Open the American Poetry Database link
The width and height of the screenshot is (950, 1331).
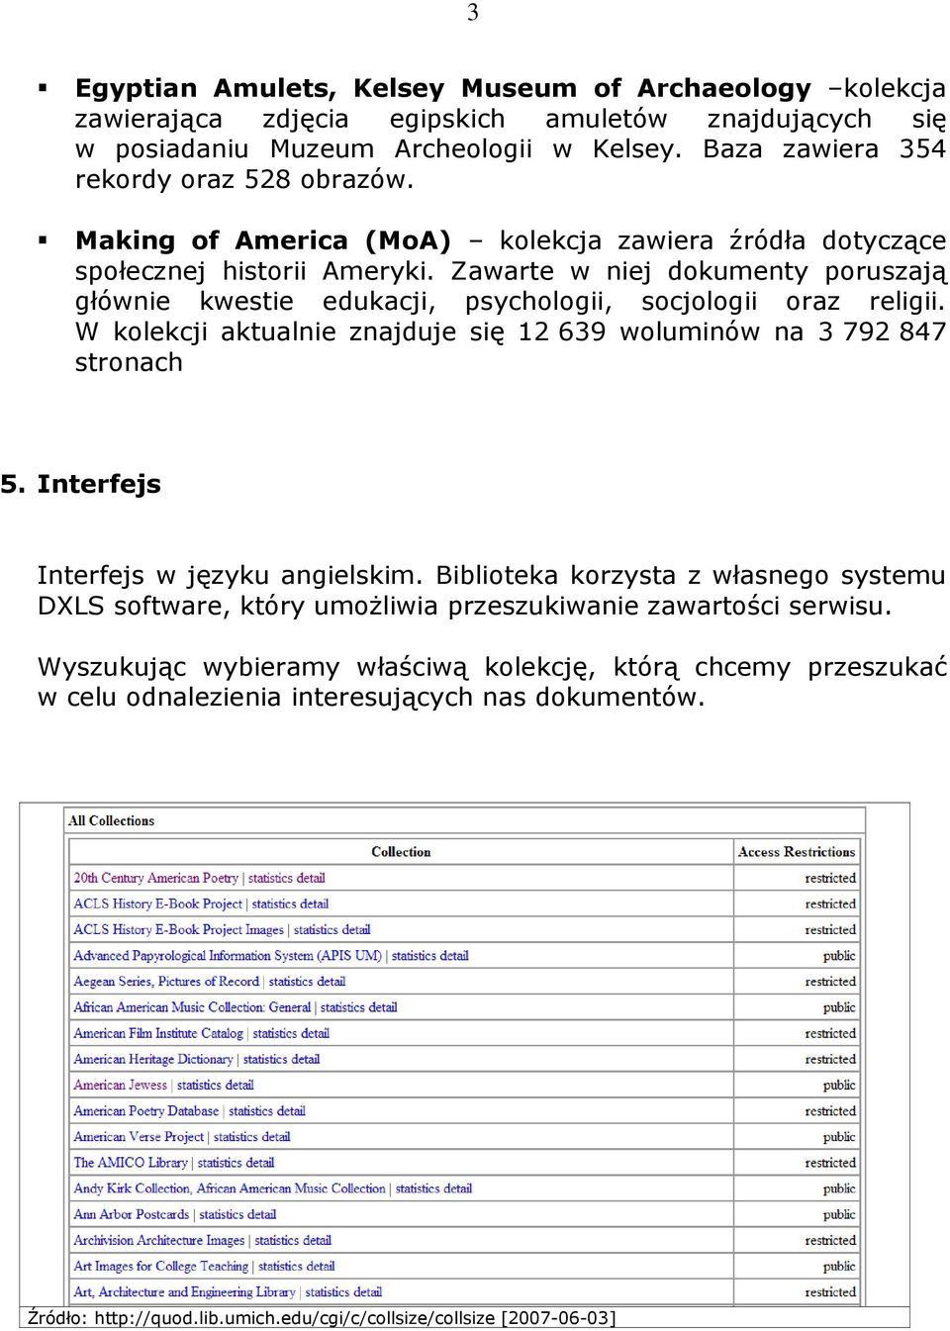coord(146,1111)
